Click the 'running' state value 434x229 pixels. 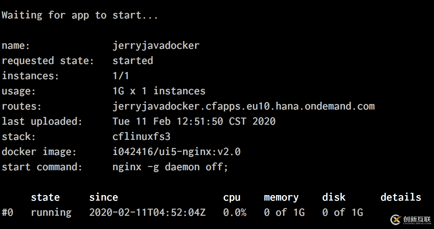(51, 213)
